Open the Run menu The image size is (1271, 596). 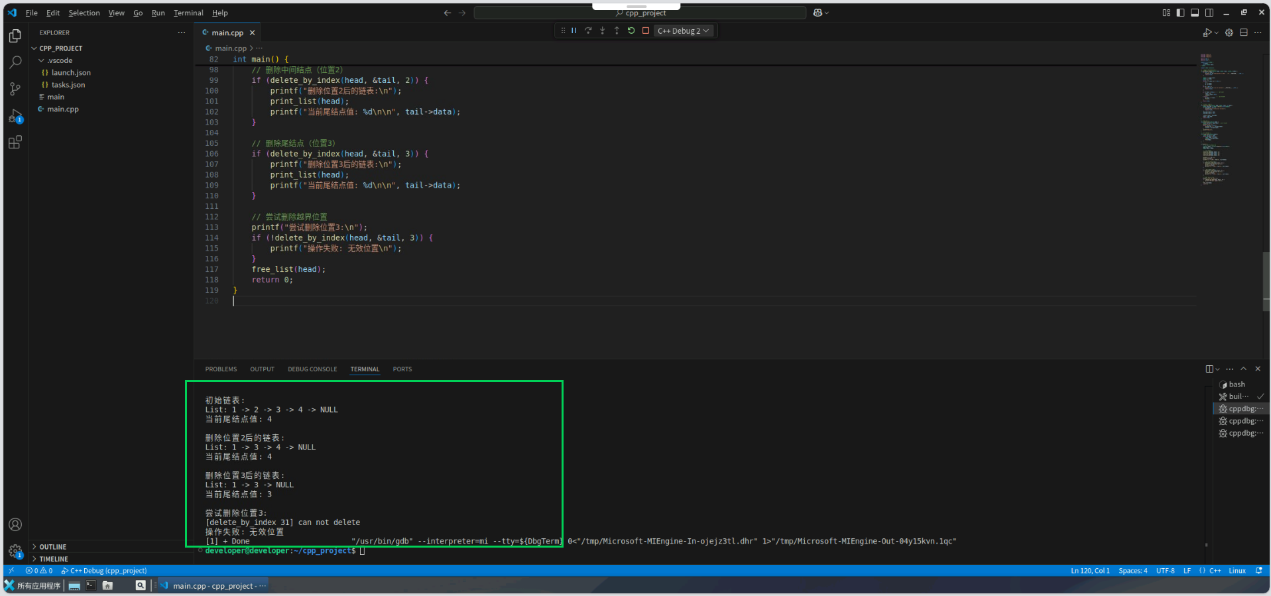(x=158, y=13)
